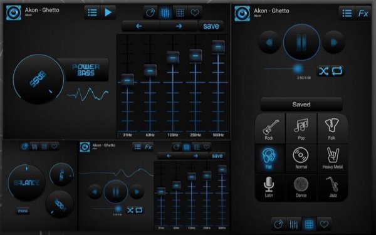Screen dimensions: 376x235
Task: Open heart favorites tab in top-left panel
Action: pos(195,13)
